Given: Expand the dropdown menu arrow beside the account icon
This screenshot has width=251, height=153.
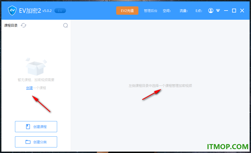Looking at the screenshot, I should click(x=218, y=11).
